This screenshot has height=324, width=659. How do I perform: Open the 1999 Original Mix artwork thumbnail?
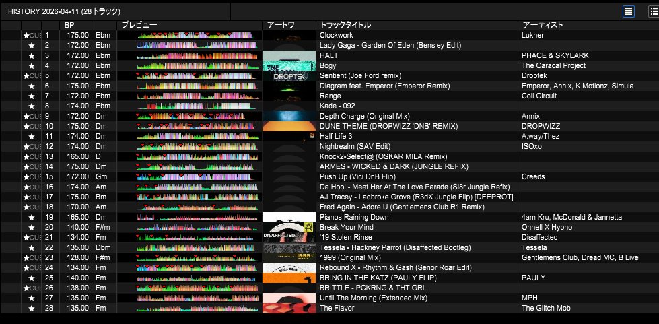pyautogui.click(x=289, y=257)
